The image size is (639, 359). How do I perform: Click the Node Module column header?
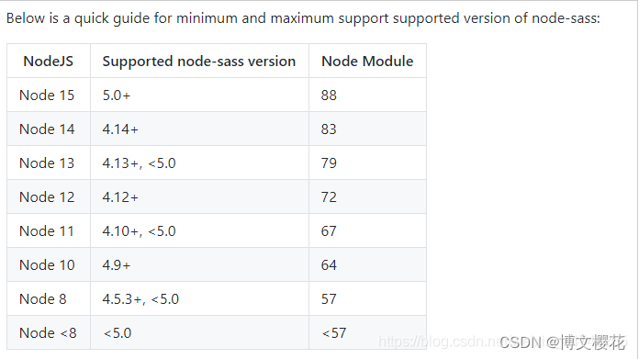[x=367, y=62]
